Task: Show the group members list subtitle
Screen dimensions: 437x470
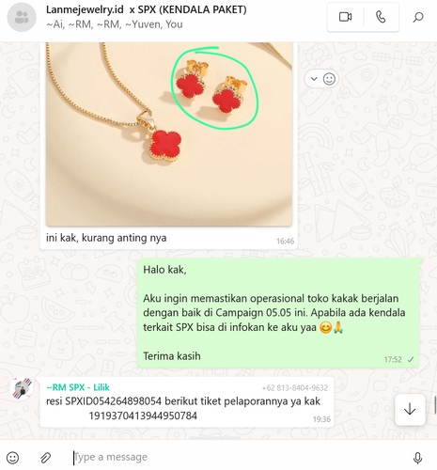Action: point(115,24)
